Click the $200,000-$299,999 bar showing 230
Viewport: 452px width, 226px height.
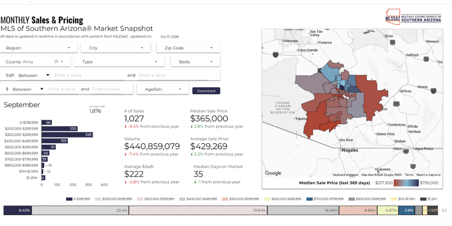click(x=60, y=128)
